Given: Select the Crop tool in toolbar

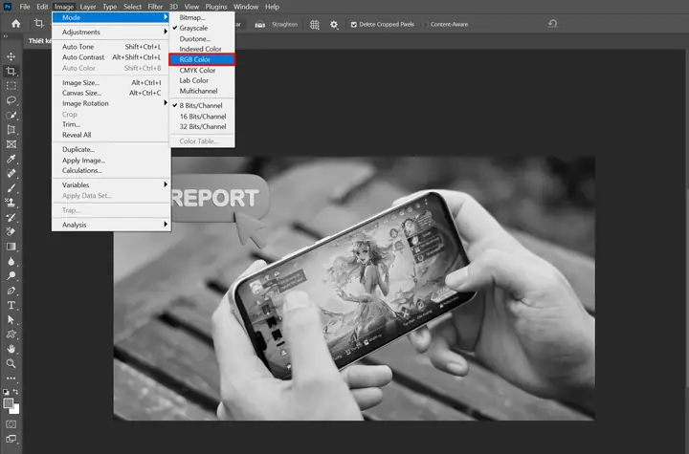Looking at the screenshot, I should [x=11, y=71].
